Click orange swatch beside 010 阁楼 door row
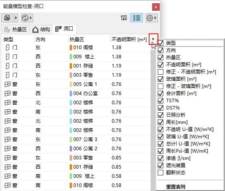 (71, 48)
